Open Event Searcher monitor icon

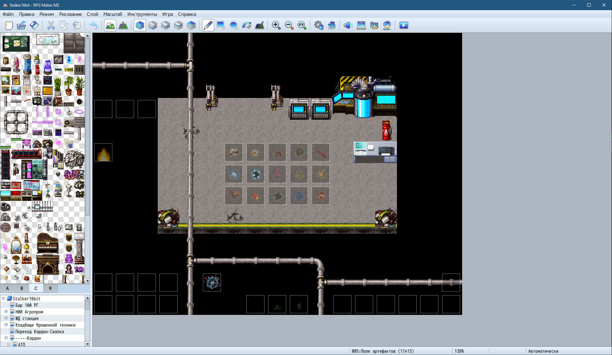tap(361, 25)
